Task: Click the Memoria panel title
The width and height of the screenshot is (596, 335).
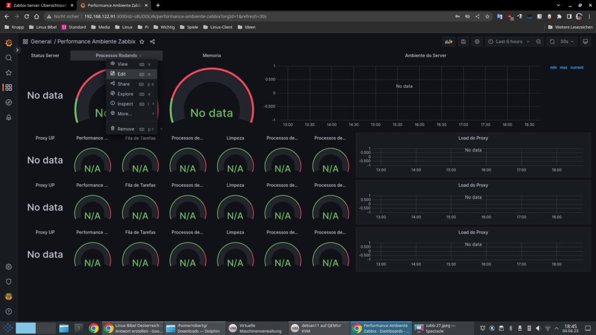Action: tap(211, 55)
